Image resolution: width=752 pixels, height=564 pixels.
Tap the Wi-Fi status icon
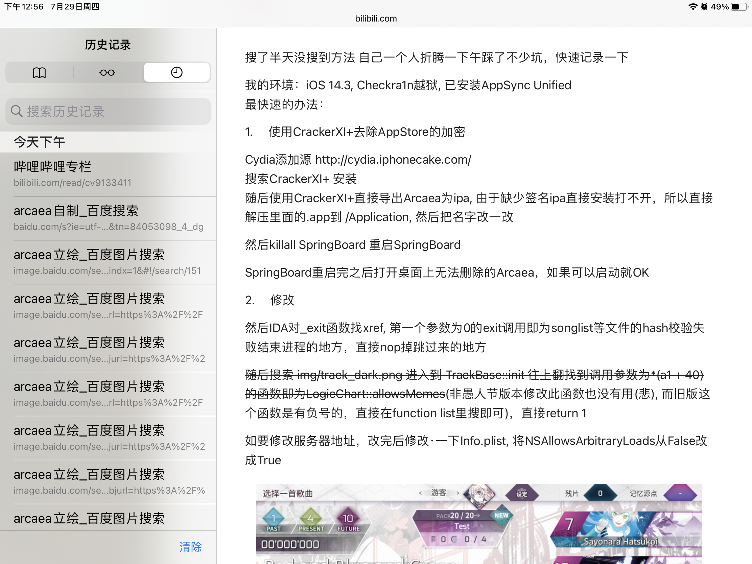(x=693, y=7)
